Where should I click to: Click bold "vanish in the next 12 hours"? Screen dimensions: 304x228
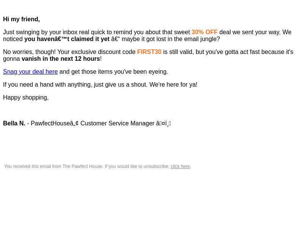(61, 59)
